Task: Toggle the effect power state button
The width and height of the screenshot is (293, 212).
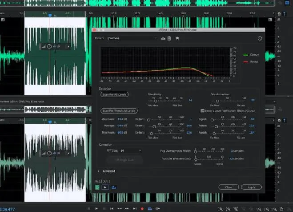Action: [x=97, y=188]
